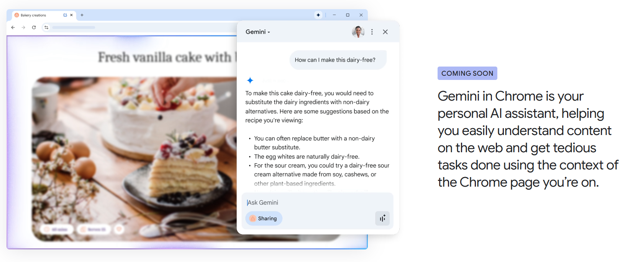Click the Ask Gemini input field
The image size is (628, 262).
point(317,202)
